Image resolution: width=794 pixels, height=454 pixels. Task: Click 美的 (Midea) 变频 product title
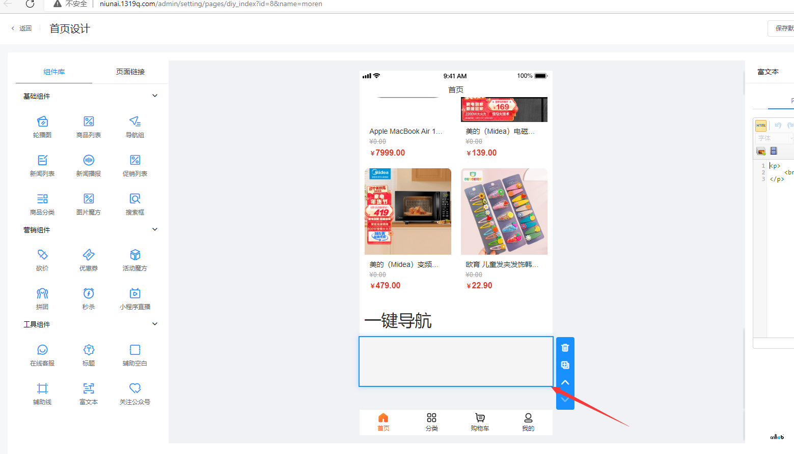(404, 264)
